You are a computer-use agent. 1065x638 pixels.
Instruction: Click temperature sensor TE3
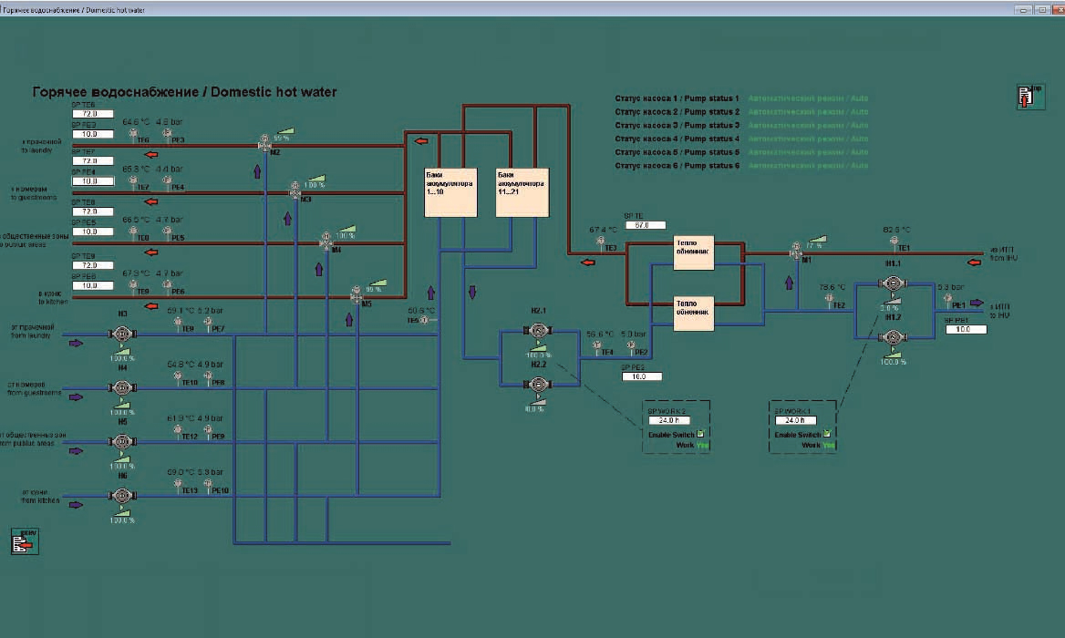click(600, 243)
